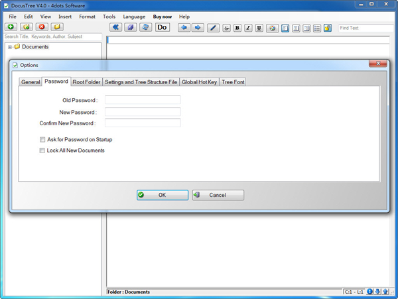Screen dimensions: 398x299
Task: Align text left
Action: (x=285, y=28)
